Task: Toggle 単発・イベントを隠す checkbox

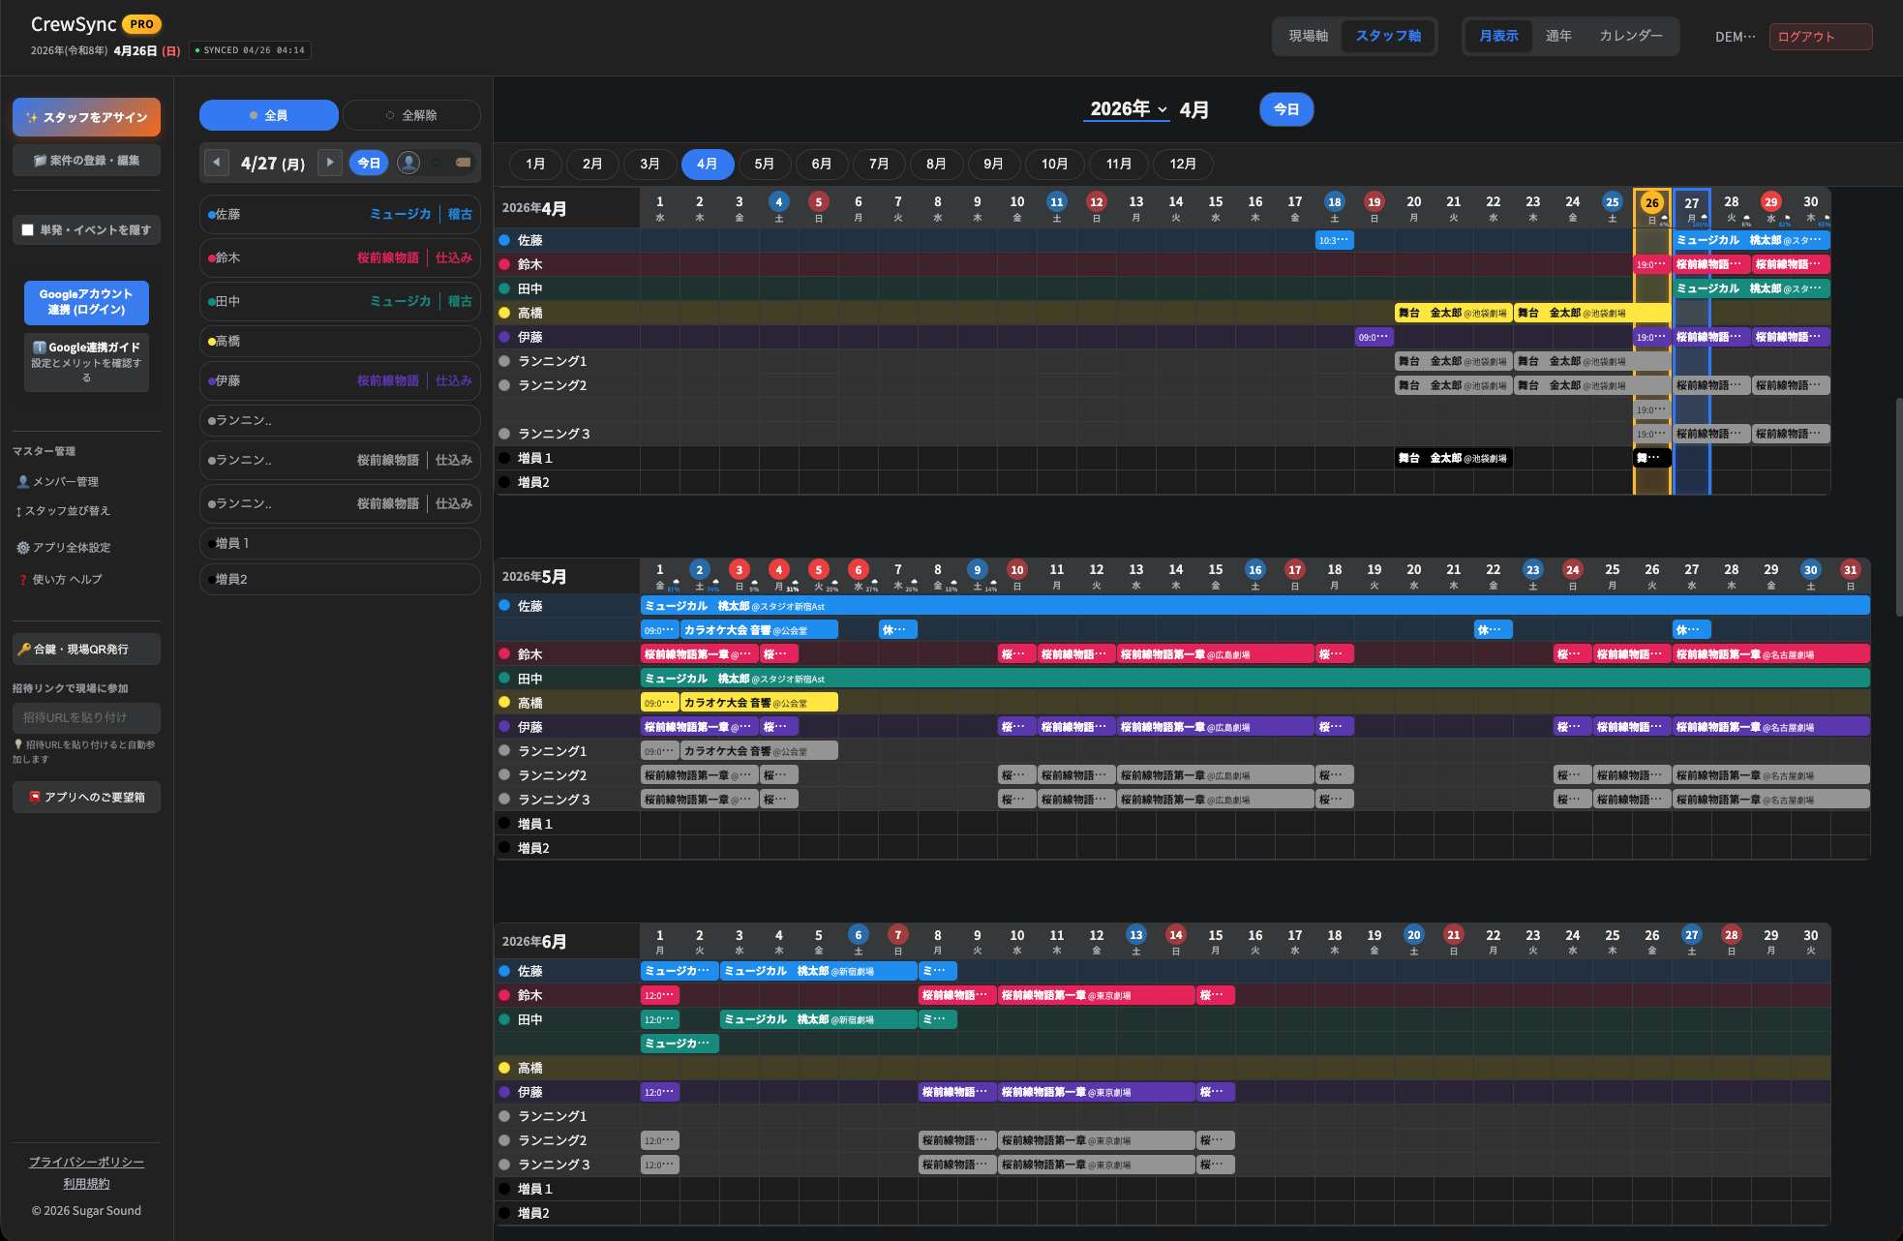Action: pos(28,230)
